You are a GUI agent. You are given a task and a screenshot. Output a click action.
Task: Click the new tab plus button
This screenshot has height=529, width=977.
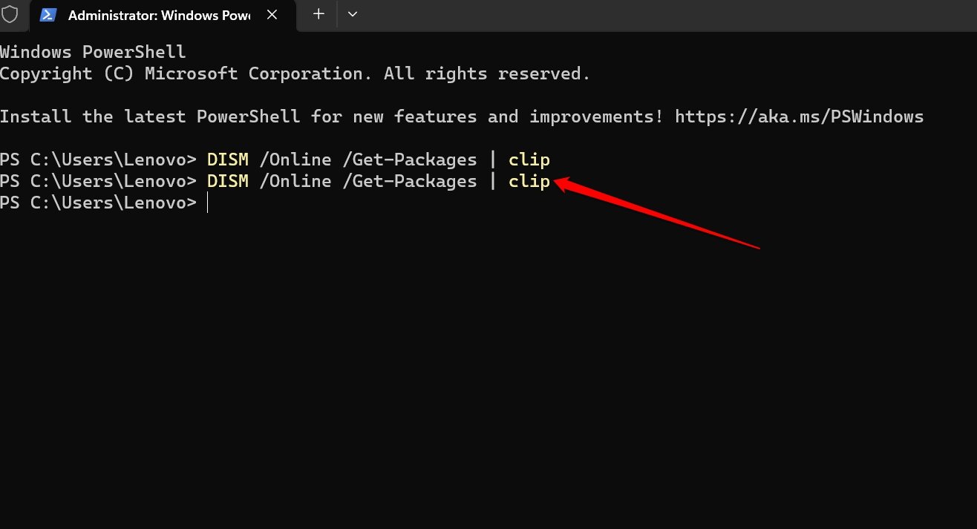pyautogui.click(x=318, y=15)
